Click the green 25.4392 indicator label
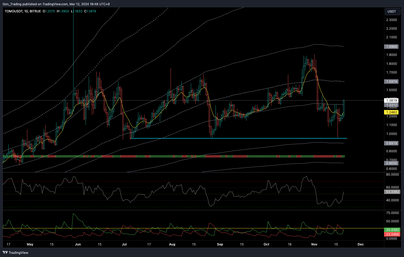404x257 pixels. 392,230
